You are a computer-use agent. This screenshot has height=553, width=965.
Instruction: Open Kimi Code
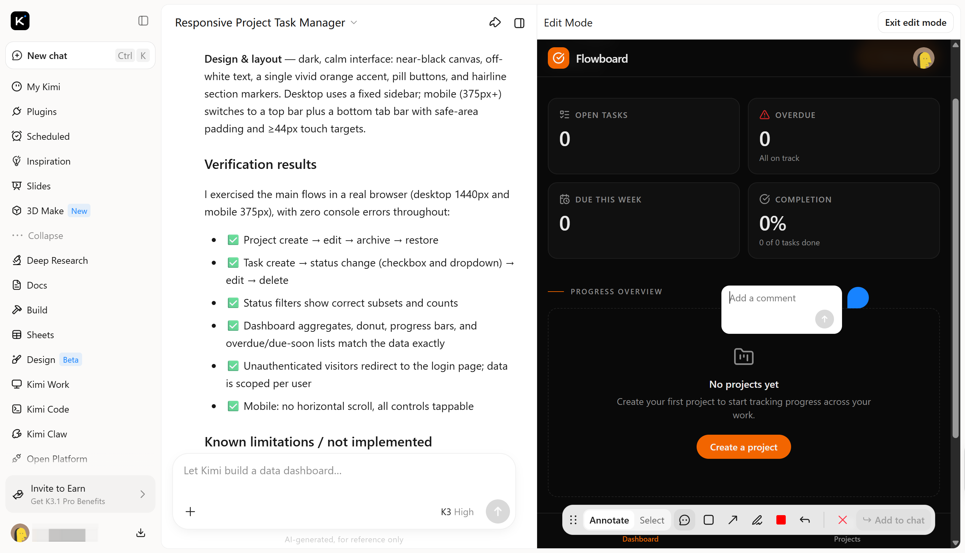tap(80, 409)
